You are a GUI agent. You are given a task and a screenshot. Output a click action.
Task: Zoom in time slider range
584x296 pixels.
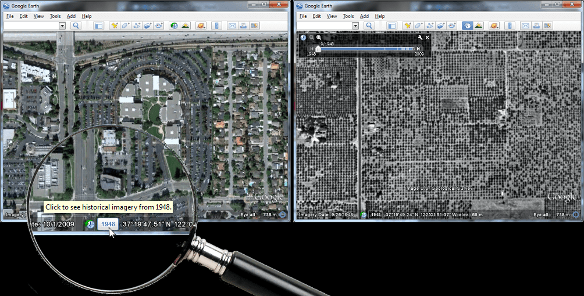319,38
